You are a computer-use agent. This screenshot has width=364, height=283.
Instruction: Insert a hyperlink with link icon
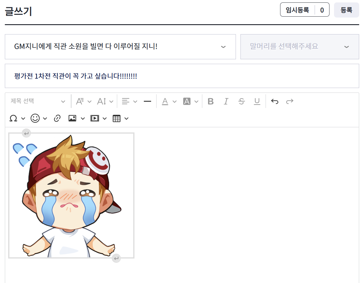[x=57, y=119]
